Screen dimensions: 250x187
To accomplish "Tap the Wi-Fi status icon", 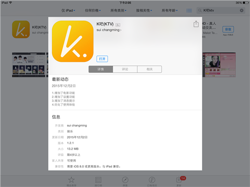I will tap(10, 2).
